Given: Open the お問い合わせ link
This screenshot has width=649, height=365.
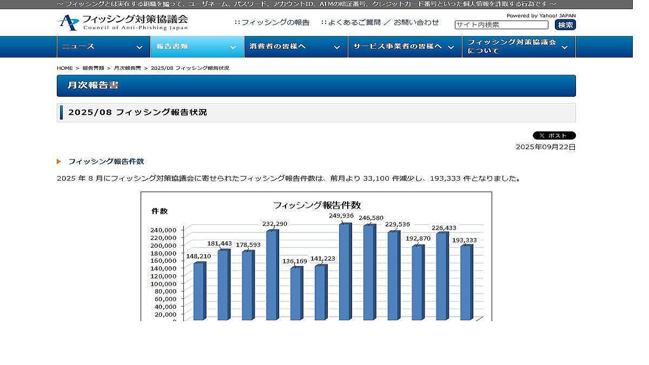Looking at the screenshot, I should tap(416, 23).
